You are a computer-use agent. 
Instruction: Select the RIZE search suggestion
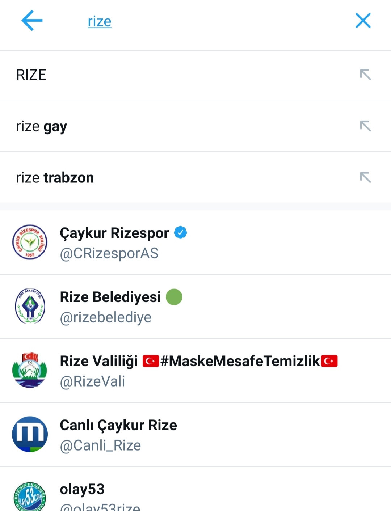tap(195, 75)
